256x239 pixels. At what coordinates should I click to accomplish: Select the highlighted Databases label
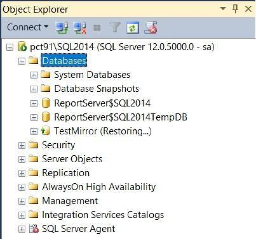pos(64,60)
